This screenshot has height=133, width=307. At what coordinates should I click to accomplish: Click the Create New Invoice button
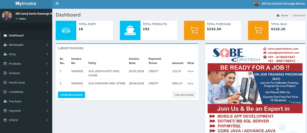click(x=71, y=95)
